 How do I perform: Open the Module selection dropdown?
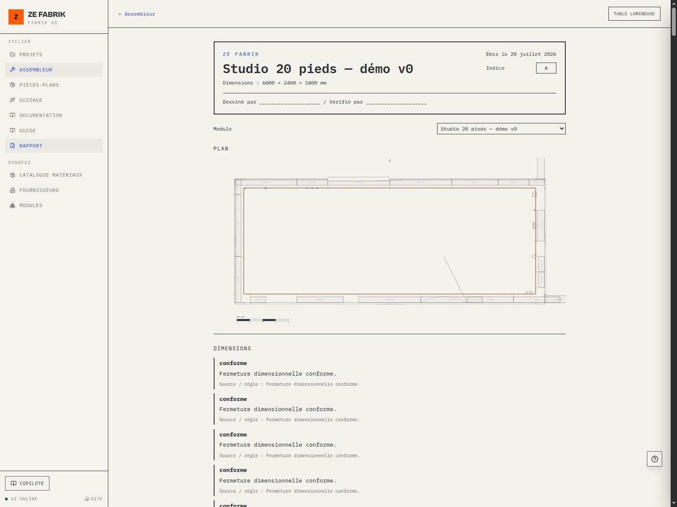tap(501, 129)
